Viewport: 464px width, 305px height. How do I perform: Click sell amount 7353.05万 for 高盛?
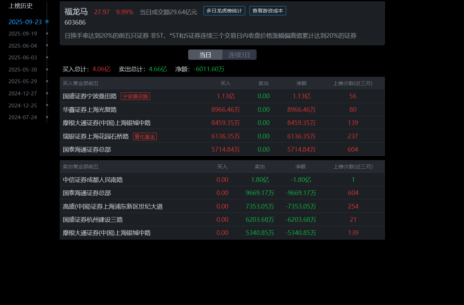260,206
